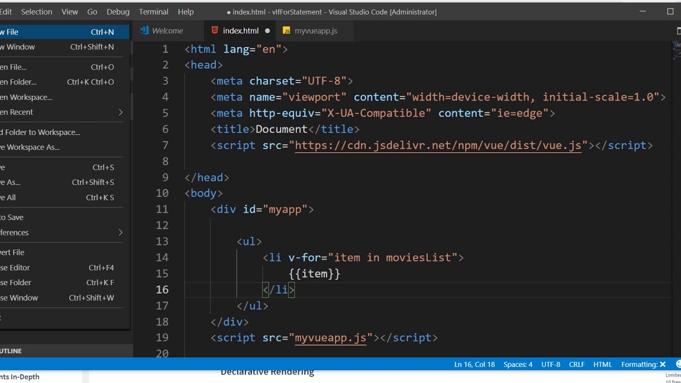Maximize the VS Code window
This screenshot has width=681, height=383.
[x=670, y=11]
